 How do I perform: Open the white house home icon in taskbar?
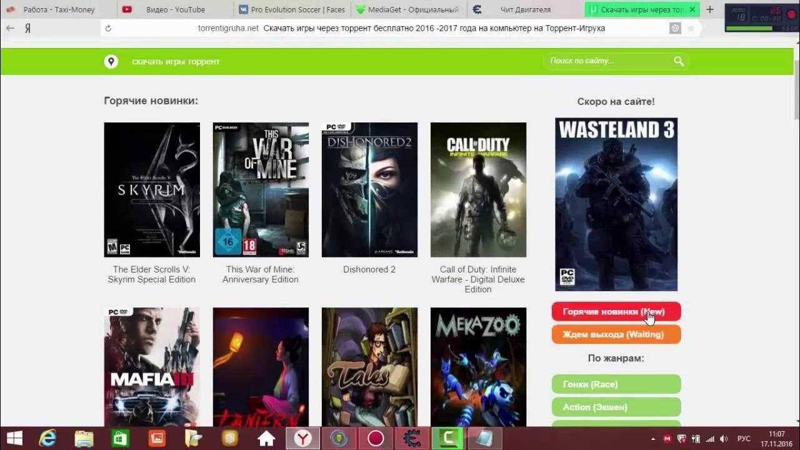(266, 438)
